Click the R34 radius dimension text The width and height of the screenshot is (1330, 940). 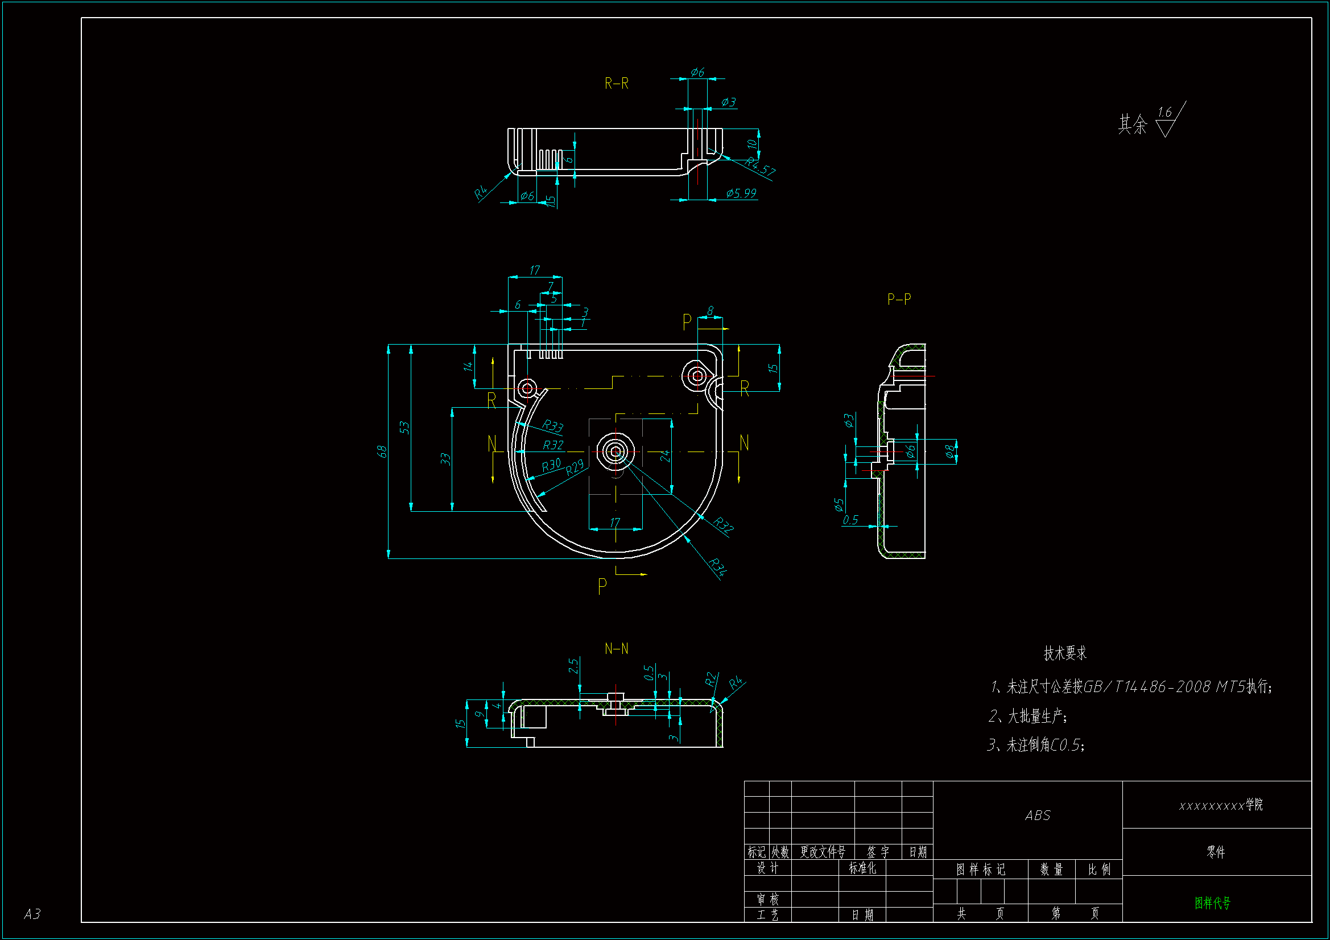pyautogui.click(x=717, y=566)
